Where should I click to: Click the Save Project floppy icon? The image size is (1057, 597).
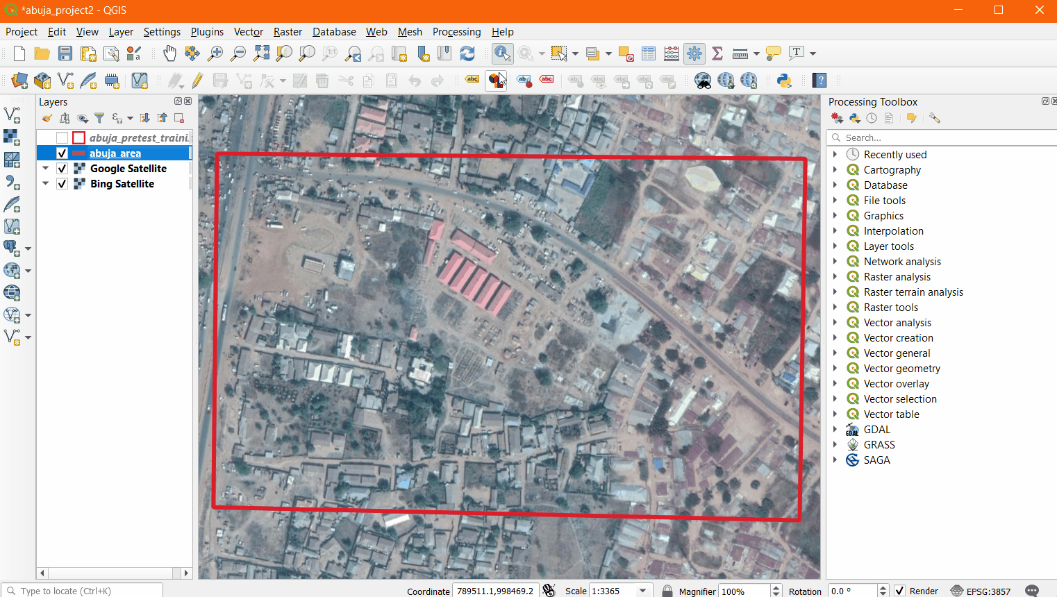(x=65, y=53)
